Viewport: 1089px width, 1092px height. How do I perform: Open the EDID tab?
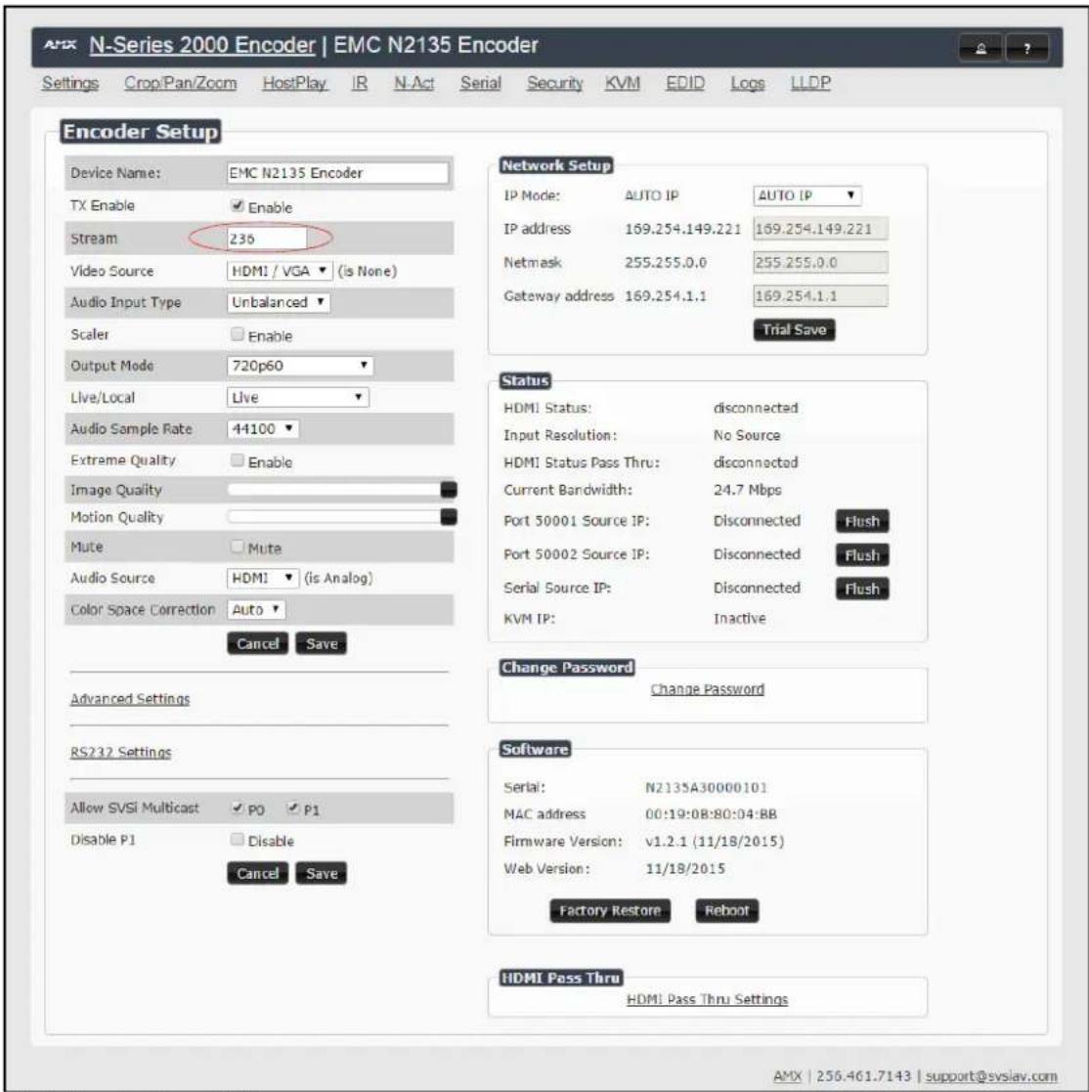point(685,83)
